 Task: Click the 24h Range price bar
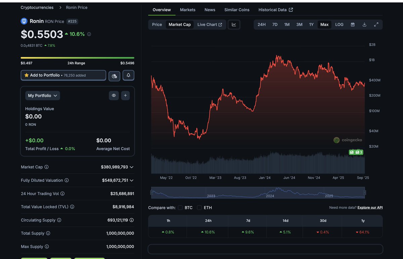(x=78, y=58)
